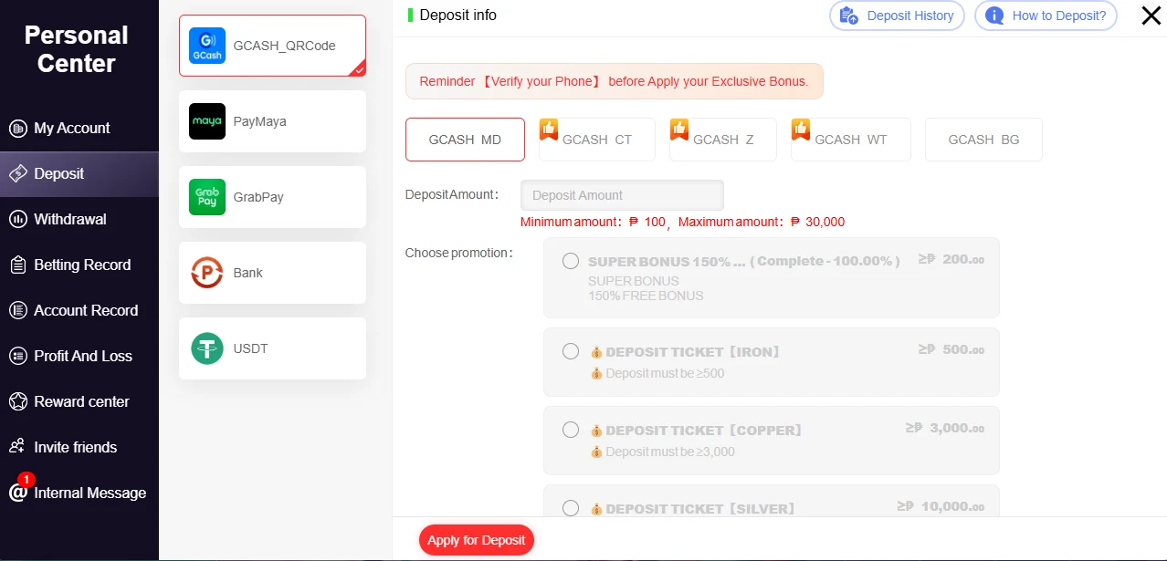Open the Deposit History link
Viewport: 1167px width, 561px height.
tap(896, 16)
